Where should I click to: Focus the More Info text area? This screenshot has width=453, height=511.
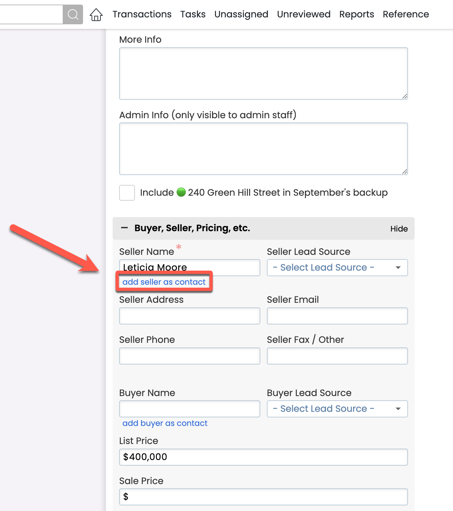point(263,74)
